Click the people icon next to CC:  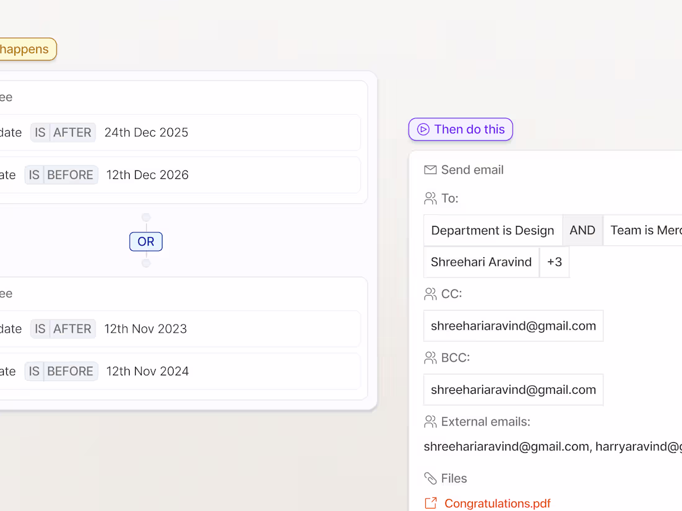coord(430,294)
